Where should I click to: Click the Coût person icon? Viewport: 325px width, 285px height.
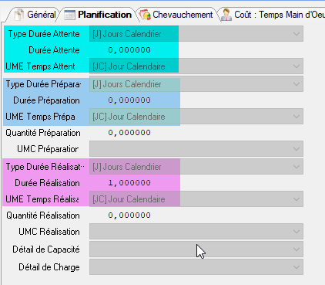tap(226, 15)
